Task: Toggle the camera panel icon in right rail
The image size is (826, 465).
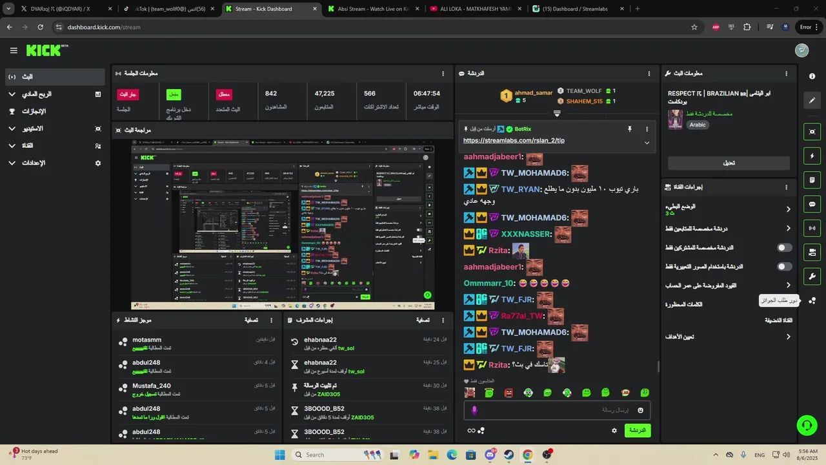Action: pyautogui.click(x=812, y=252)
